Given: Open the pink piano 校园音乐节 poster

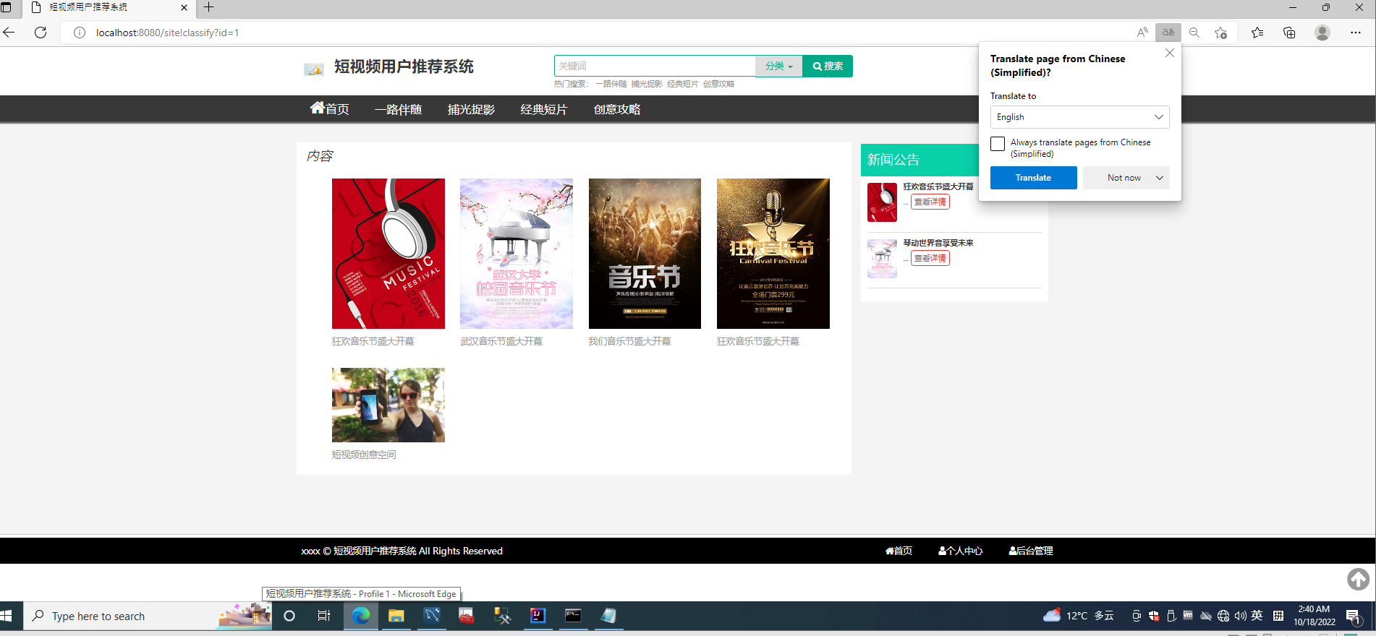Looking at the screenshot, I should coord(517,254).
